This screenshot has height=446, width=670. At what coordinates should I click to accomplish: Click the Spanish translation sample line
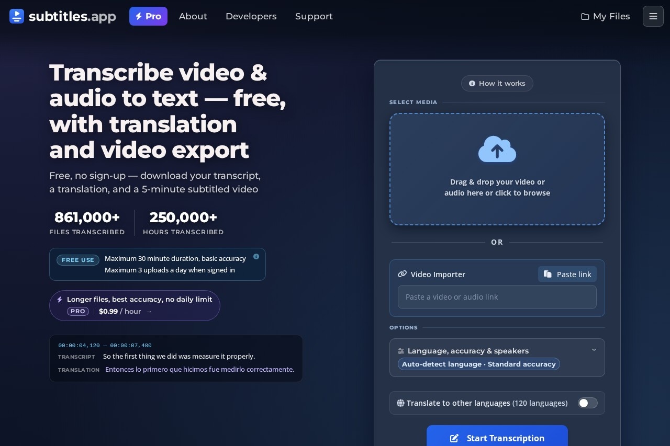click(x=199, y=369)
